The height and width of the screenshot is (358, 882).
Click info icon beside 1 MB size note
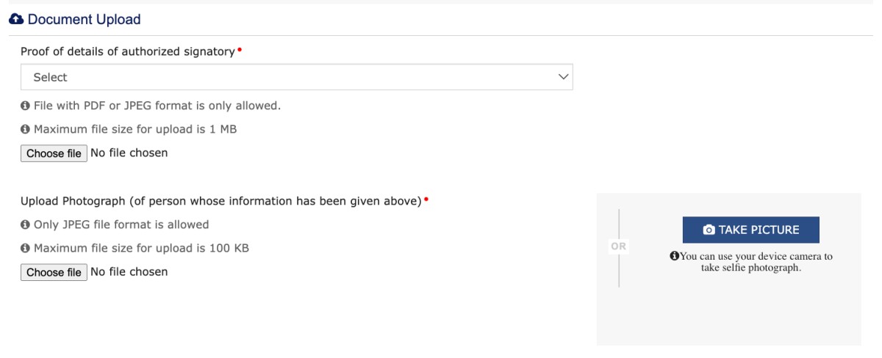26,129
